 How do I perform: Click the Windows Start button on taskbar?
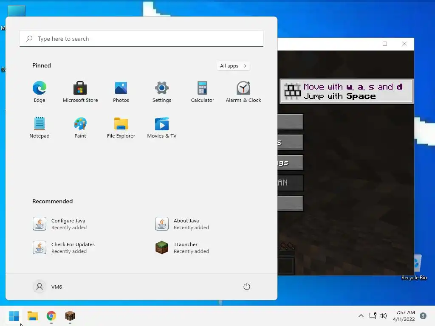coord(14,316)
